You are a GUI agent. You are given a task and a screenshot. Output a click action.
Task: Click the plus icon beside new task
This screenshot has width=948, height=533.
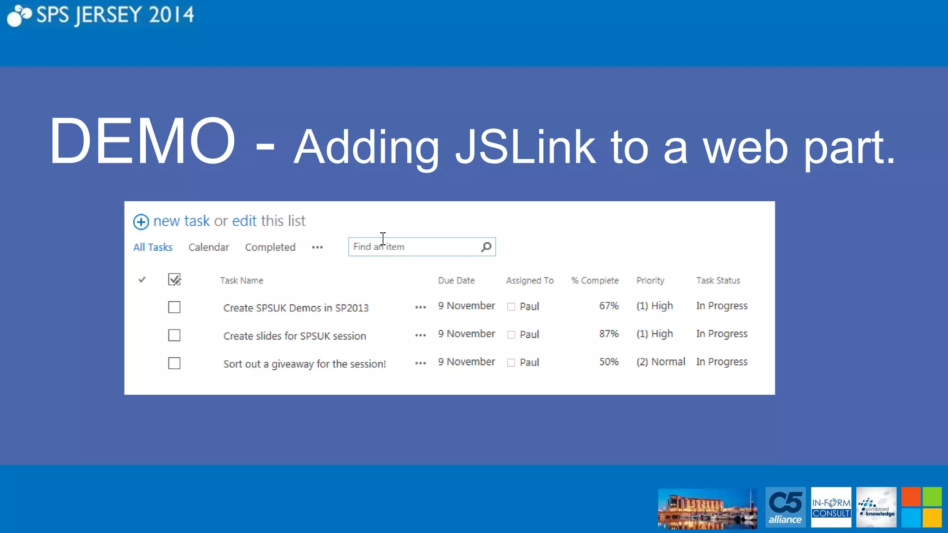(x=141, y=222)
